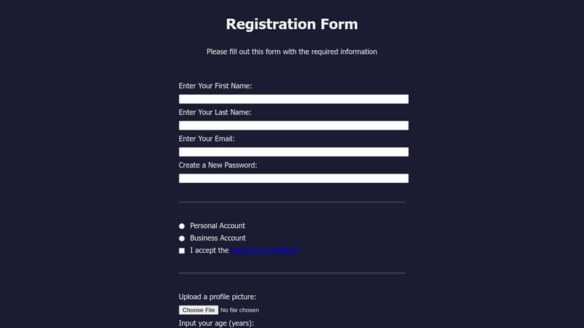This screenshot has height=328, width=584.
Task: Click the "Input your age (years):" label
Action: tap(216, 323)
